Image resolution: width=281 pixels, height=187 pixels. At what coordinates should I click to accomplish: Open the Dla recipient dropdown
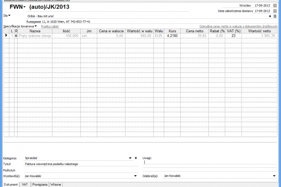[x=9, y=16]
